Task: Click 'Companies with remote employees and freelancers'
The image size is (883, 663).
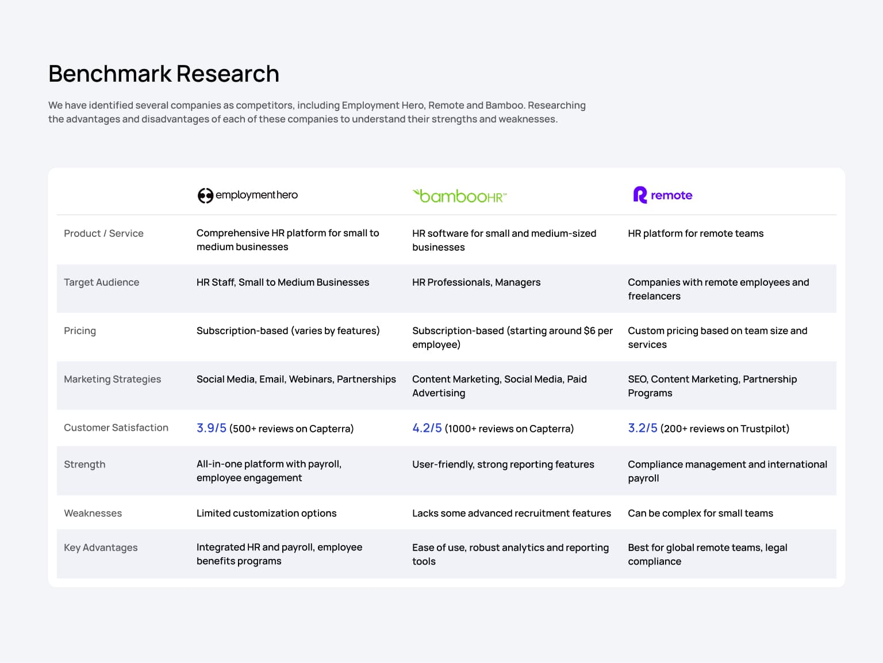Action: pos(718,289)
